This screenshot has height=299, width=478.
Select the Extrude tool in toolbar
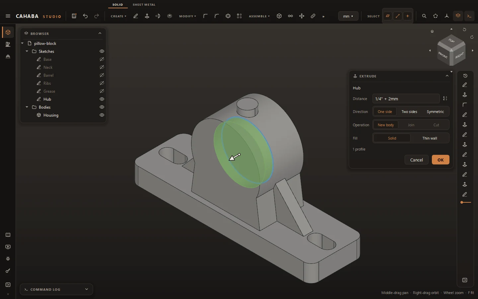click(147, 16)
